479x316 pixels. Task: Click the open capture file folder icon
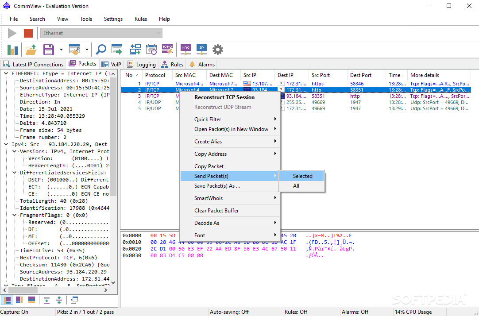point(31,50)
